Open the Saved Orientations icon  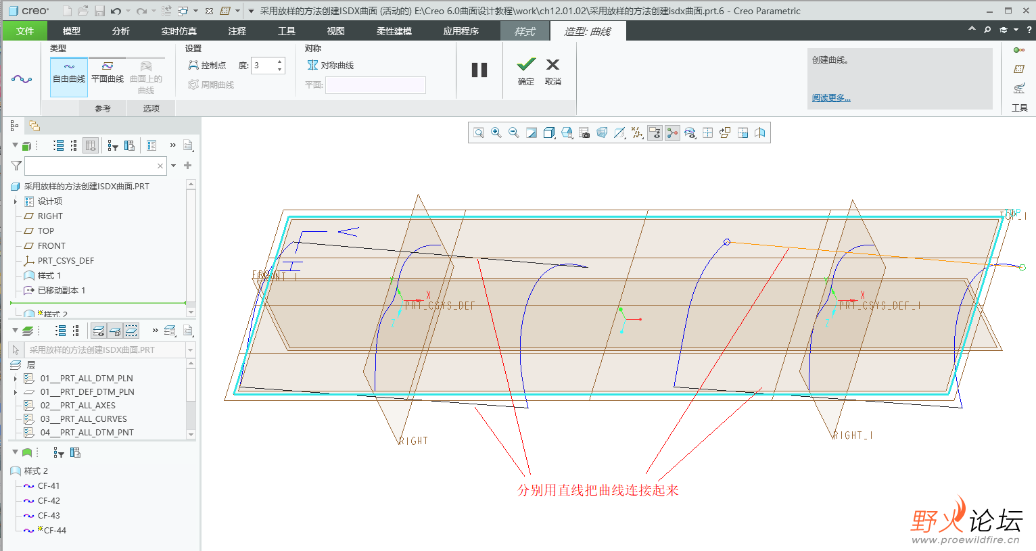click(567, 133)
